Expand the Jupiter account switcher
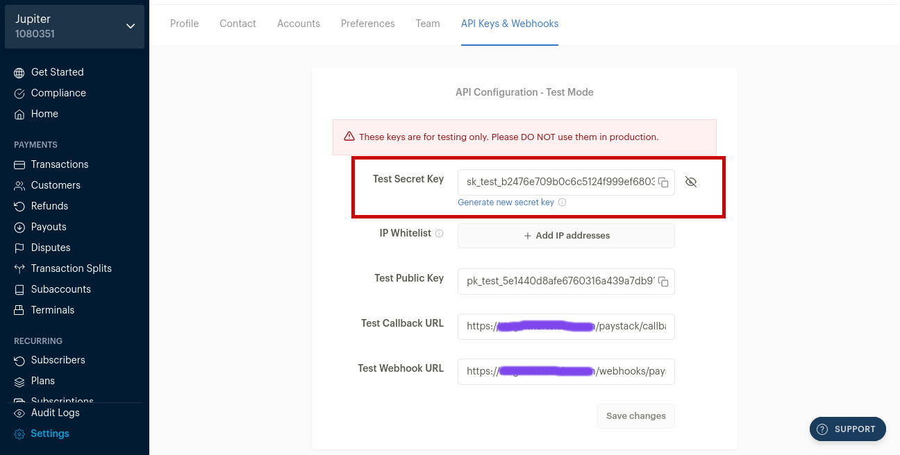 130,26
